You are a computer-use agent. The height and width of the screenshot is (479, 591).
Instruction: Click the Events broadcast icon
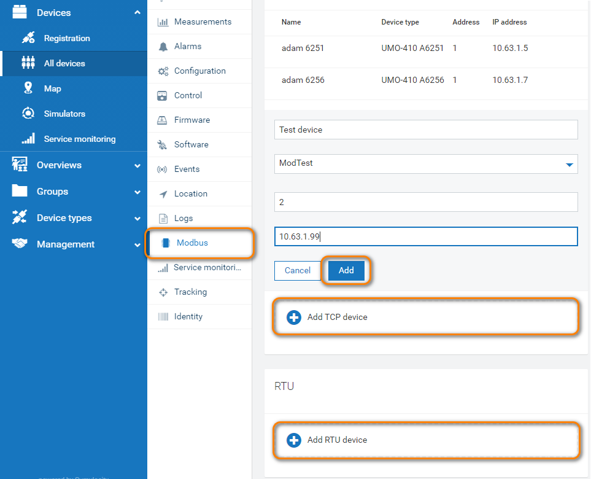point(162,169)
